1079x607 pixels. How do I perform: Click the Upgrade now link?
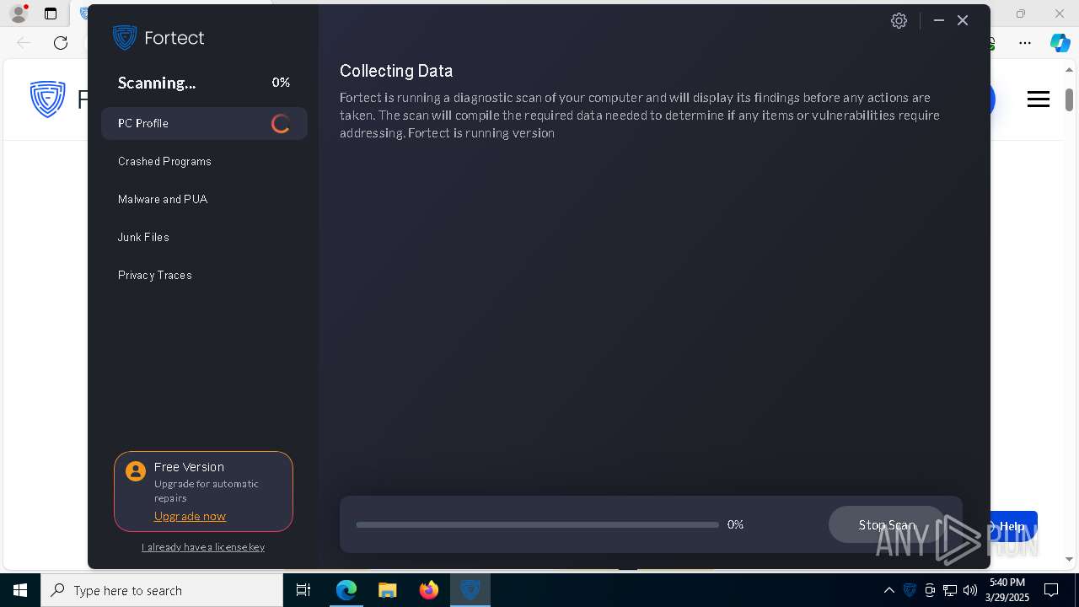(x=190, y=516)
